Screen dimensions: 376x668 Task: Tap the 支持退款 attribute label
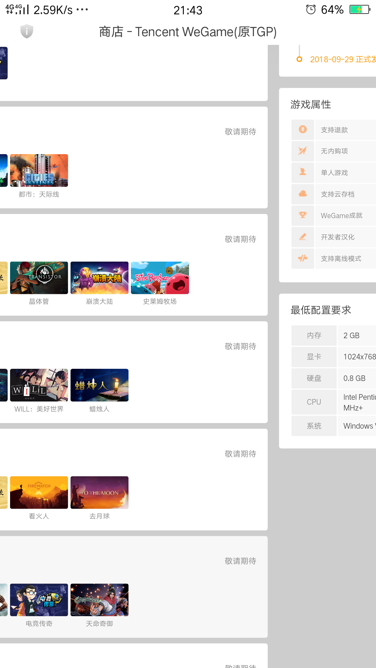coord(334,130)
